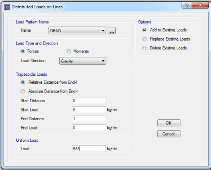Choose Add to Existing Loads option

point(144,30)
